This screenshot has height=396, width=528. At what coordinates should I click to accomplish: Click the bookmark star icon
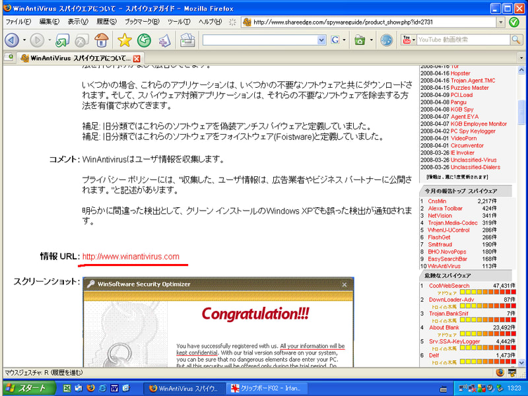tap(124, 40)
